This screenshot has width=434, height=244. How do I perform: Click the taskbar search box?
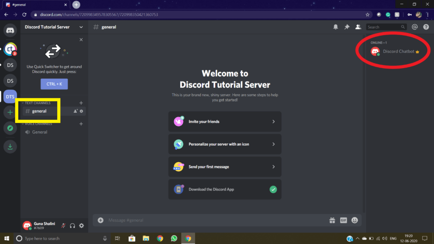coord(62,238)
